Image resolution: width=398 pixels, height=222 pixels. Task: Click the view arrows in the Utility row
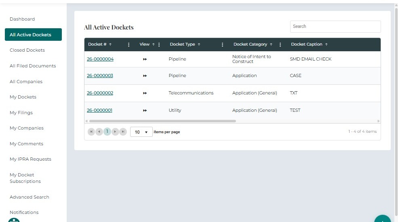pyautogui.click(x=145, y=111)
